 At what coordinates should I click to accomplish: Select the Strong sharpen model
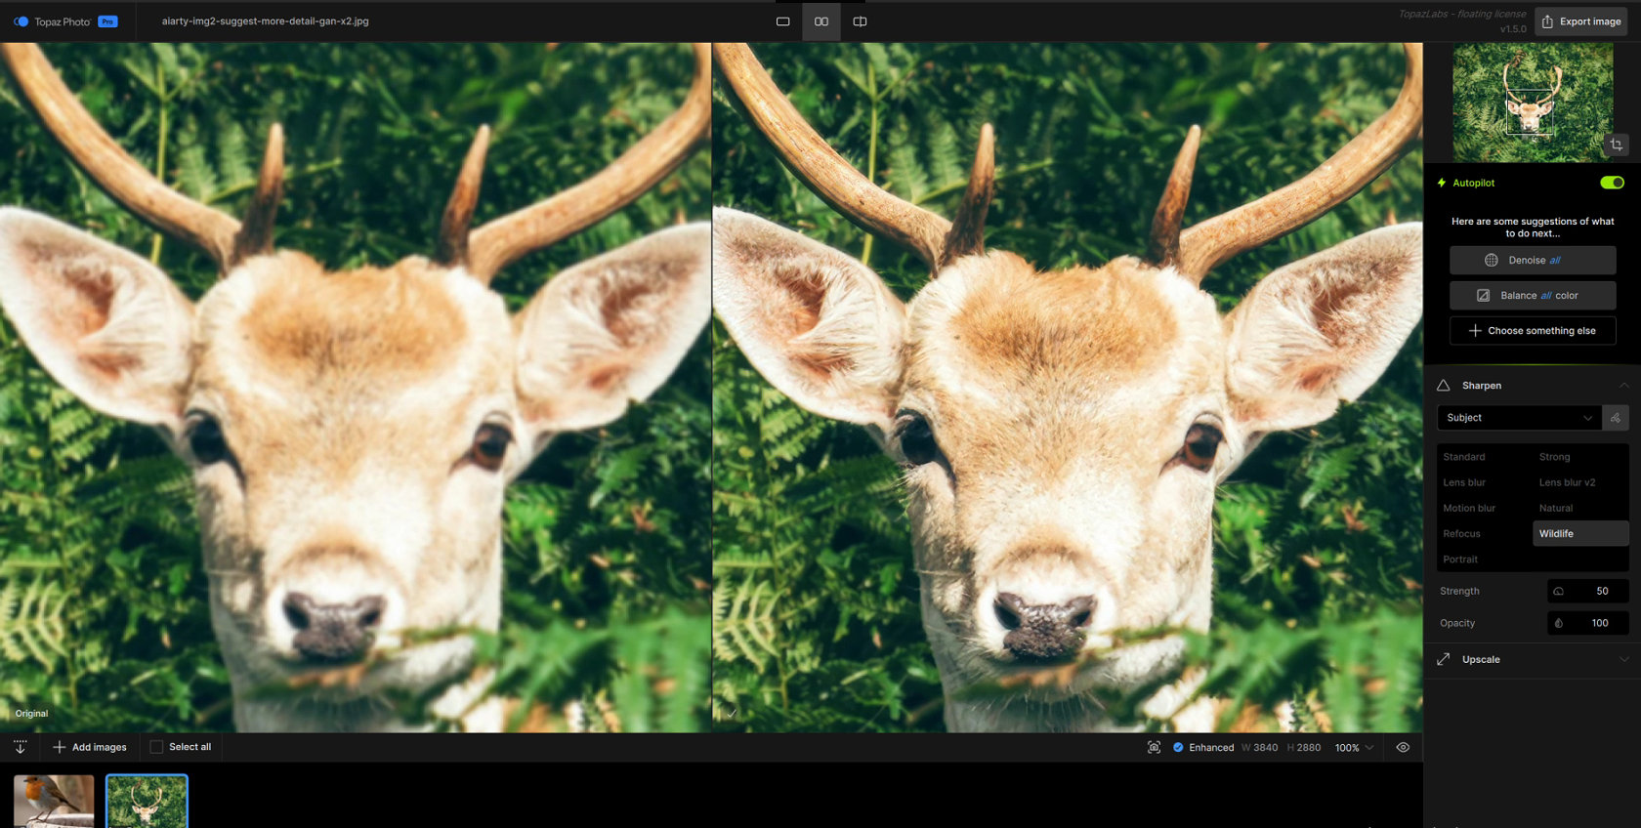click(x=1555, y=457)
